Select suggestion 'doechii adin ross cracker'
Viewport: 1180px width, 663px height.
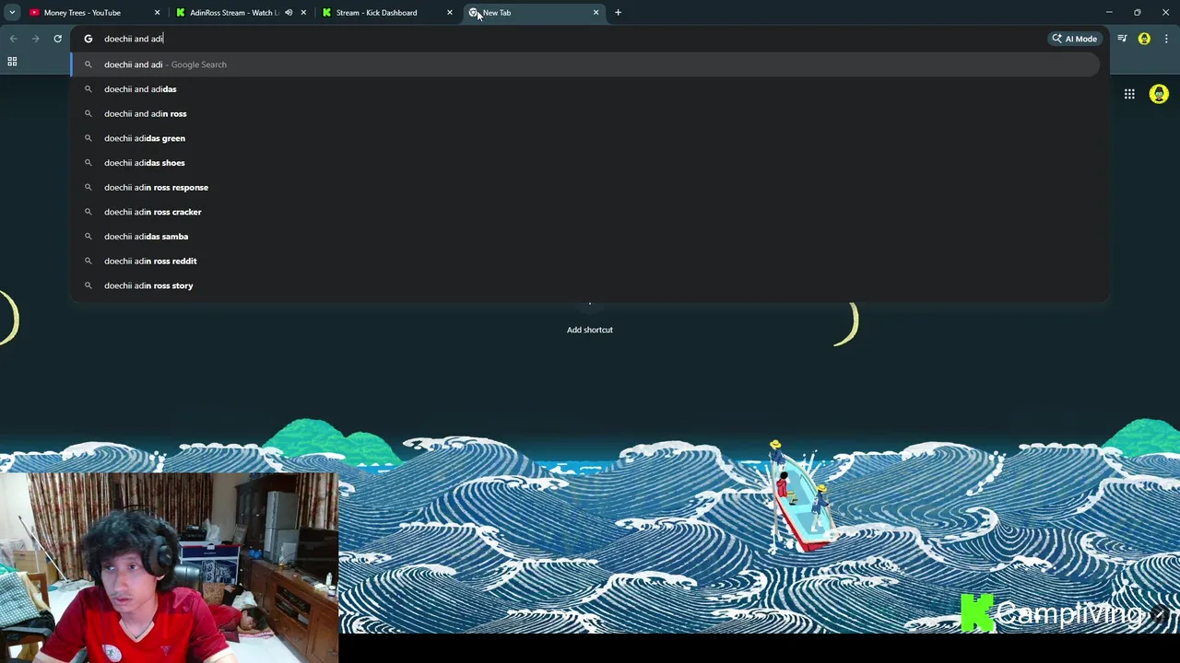tap(585, 212)
